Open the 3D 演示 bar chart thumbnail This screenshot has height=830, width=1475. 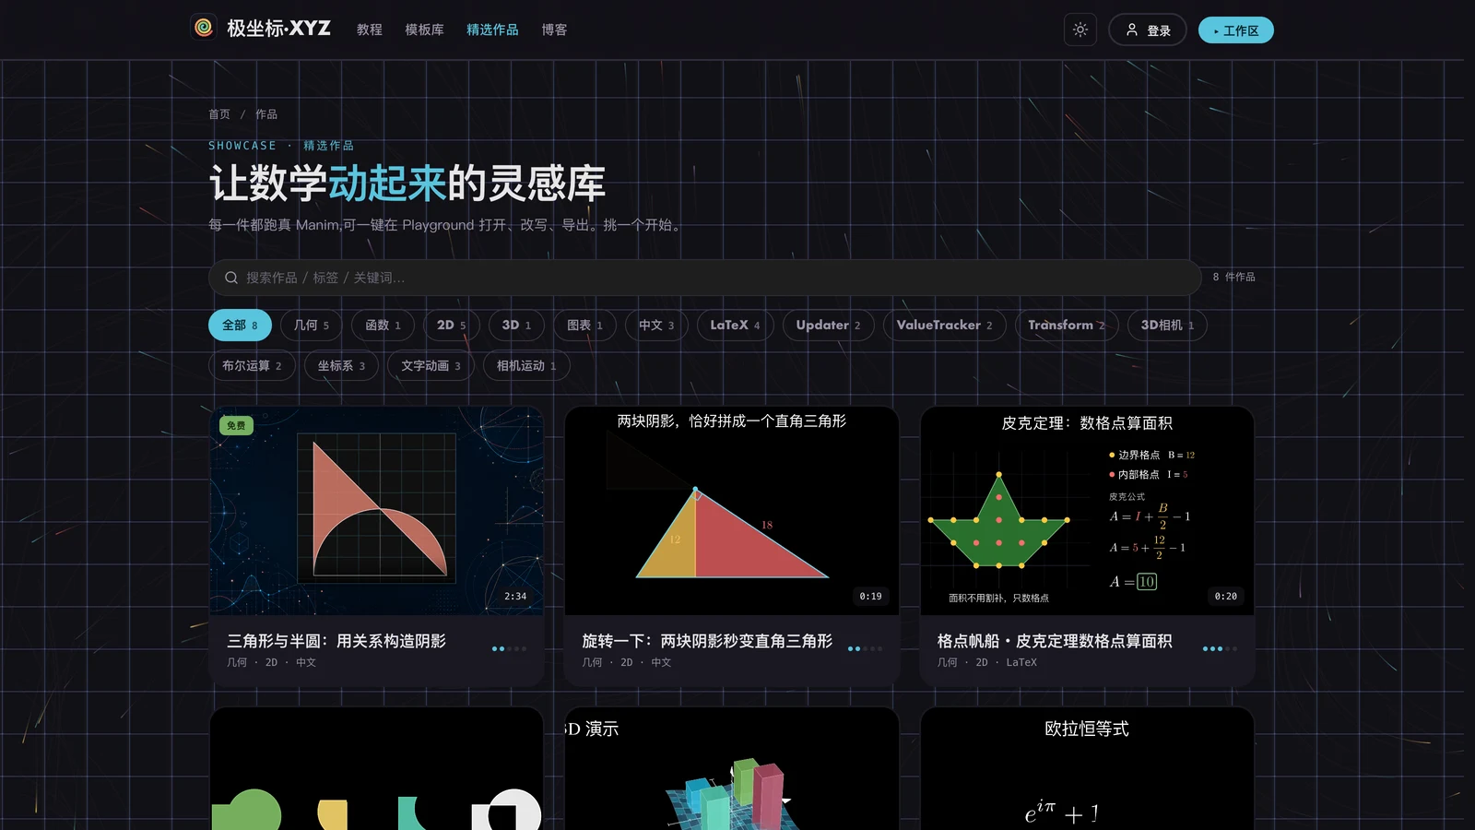732,769
